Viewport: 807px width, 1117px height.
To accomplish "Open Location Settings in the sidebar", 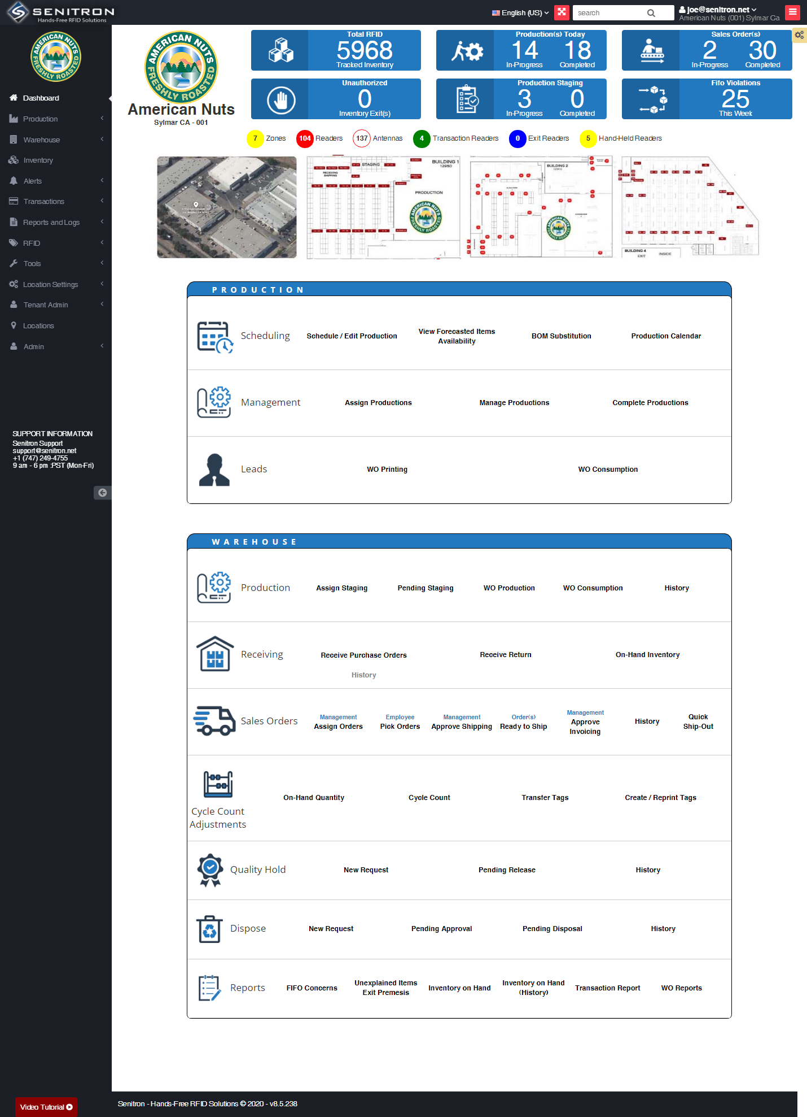I will (x=56, y=284).
